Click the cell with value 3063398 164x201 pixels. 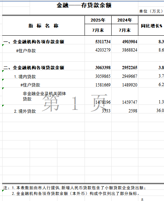pyautogui.click(x=103, y=68)
